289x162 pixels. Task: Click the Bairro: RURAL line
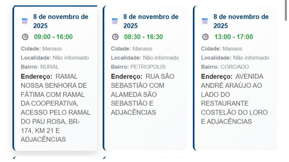coord(40,67)
